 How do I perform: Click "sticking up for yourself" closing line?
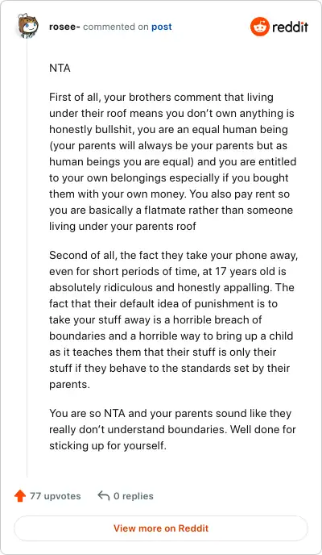click(108, 445)
